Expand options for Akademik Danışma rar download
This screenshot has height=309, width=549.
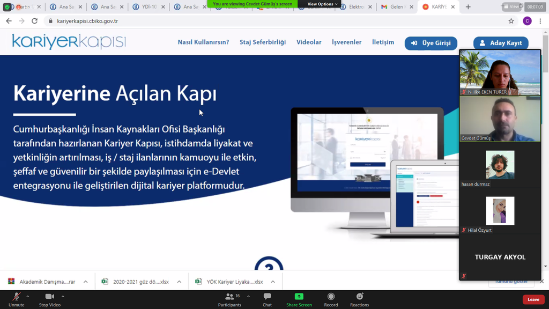click(x=85, y=282)
